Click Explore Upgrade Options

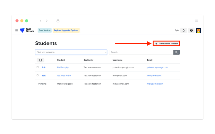click(66, 30)
